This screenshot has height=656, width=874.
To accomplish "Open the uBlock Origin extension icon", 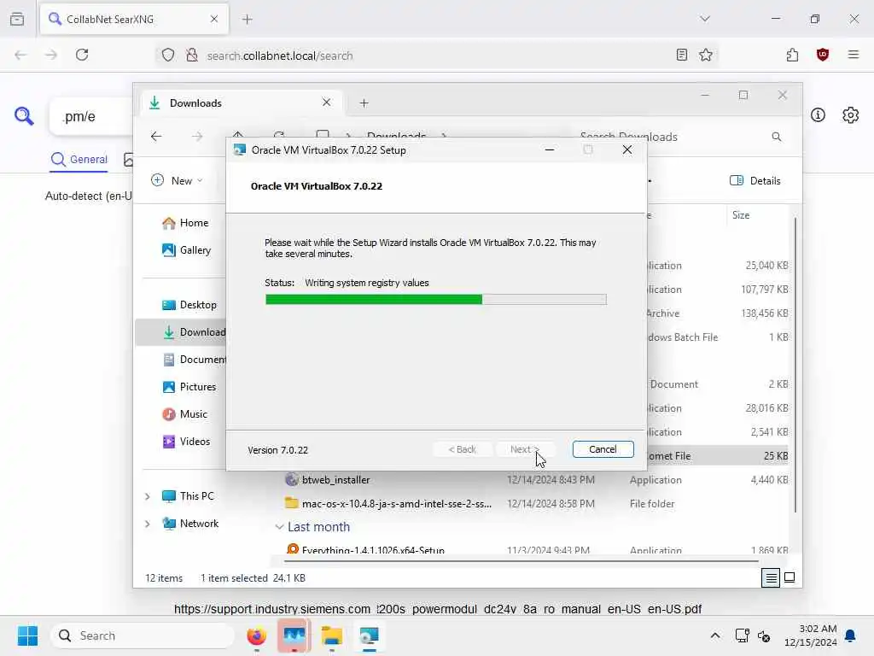I will coord(823,55).
